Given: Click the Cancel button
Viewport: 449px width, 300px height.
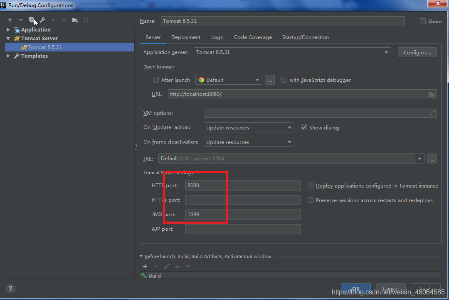Looking at the screenshot, I should coord(390,288).
